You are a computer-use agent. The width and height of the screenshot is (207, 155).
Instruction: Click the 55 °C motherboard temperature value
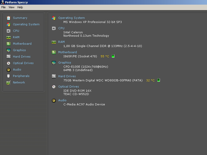tap(105, 56)
